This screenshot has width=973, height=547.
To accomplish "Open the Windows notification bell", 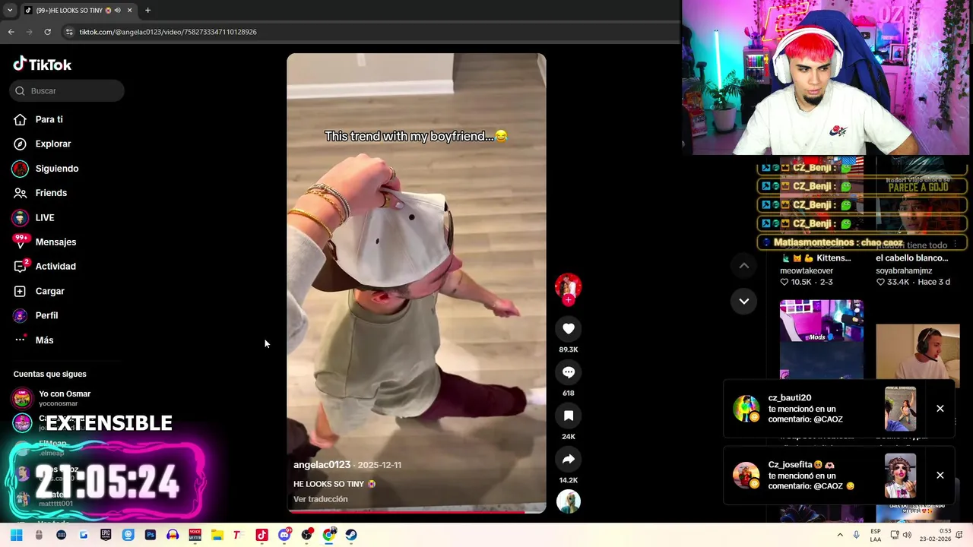I will (x=959, y=535).
